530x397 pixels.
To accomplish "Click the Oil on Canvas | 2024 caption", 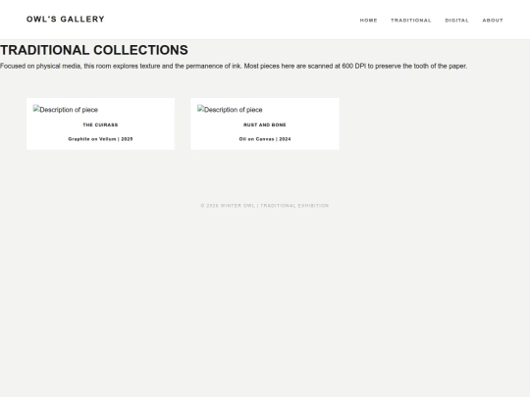I will [265, 139].
